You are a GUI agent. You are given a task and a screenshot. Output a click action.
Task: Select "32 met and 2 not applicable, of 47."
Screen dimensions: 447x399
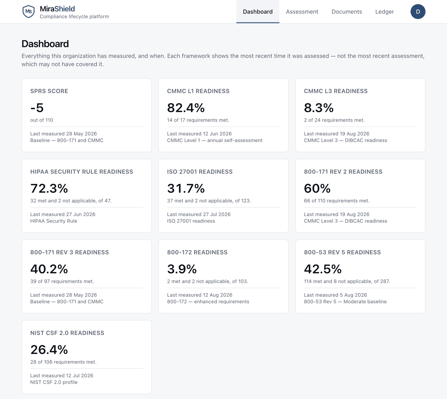point(71,201)
